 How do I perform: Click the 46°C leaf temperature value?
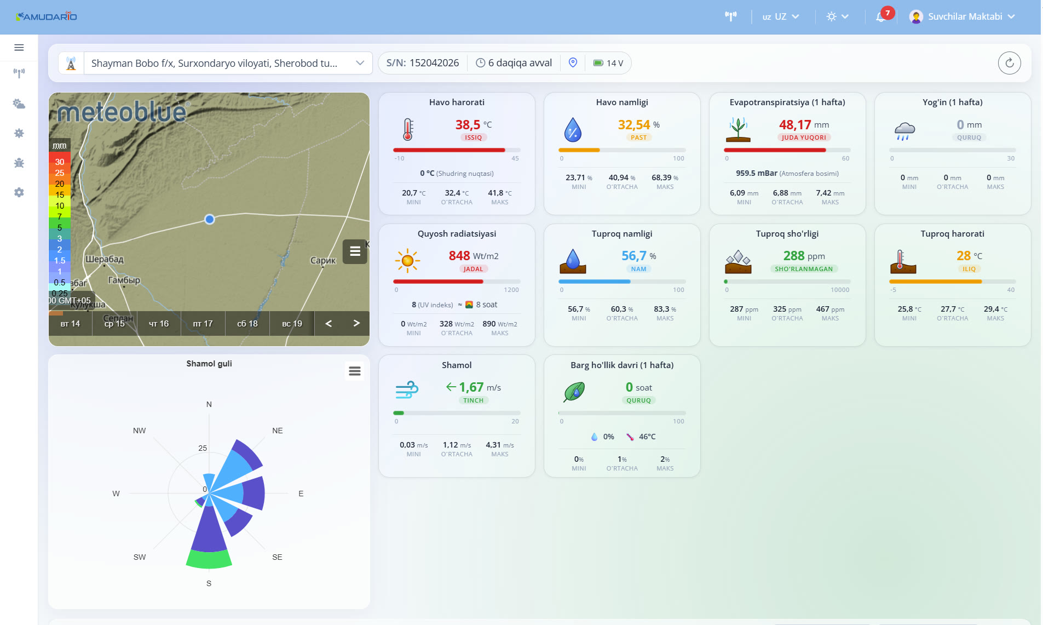click(647, 437)
